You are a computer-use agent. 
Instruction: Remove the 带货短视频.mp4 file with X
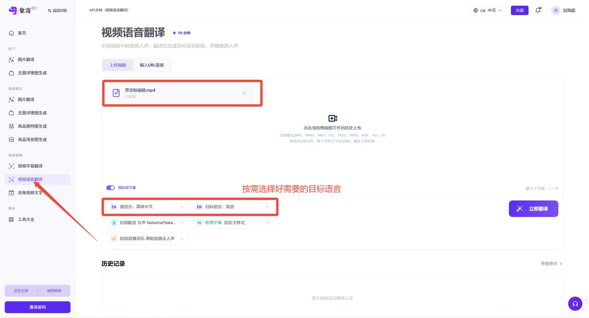click(244, 93)
